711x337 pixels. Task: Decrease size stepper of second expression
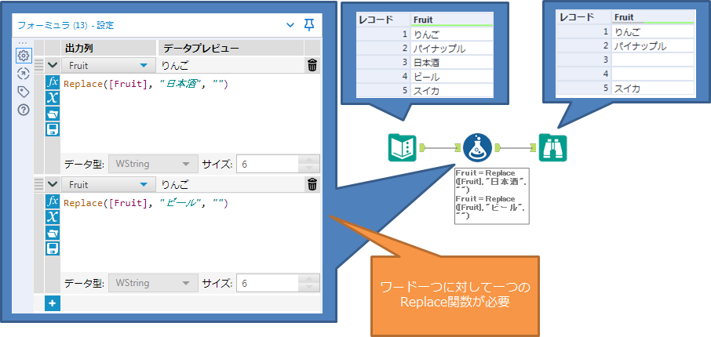click(309, 288)
